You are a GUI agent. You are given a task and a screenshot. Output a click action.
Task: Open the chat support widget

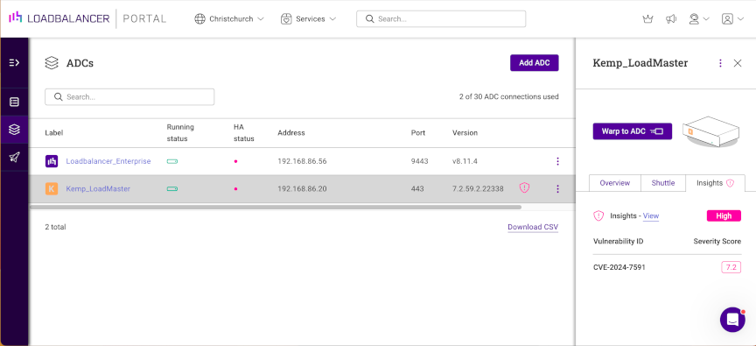(732, 320)
